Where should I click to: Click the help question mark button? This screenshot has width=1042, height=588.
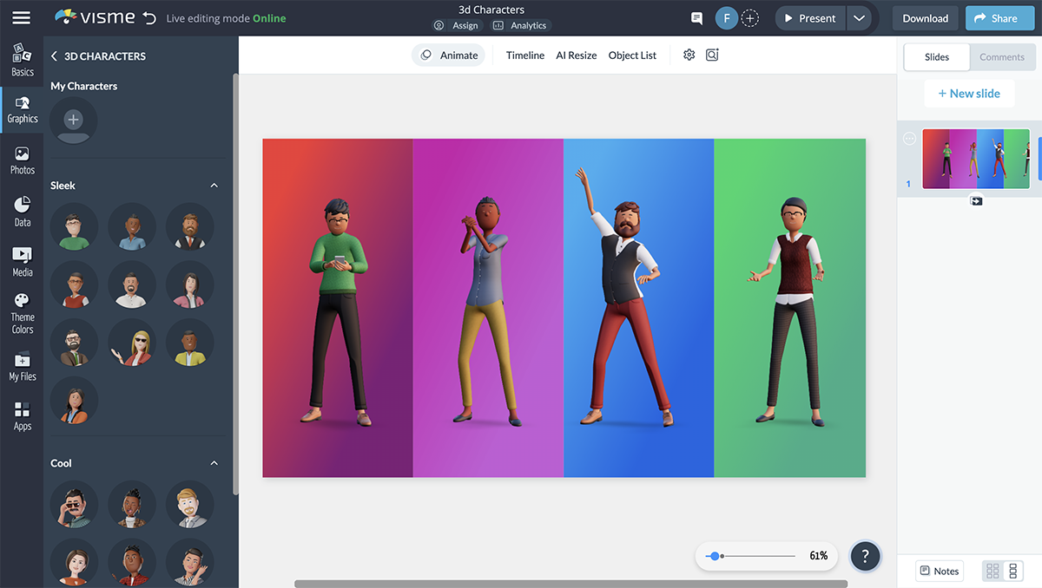[865, 556]
